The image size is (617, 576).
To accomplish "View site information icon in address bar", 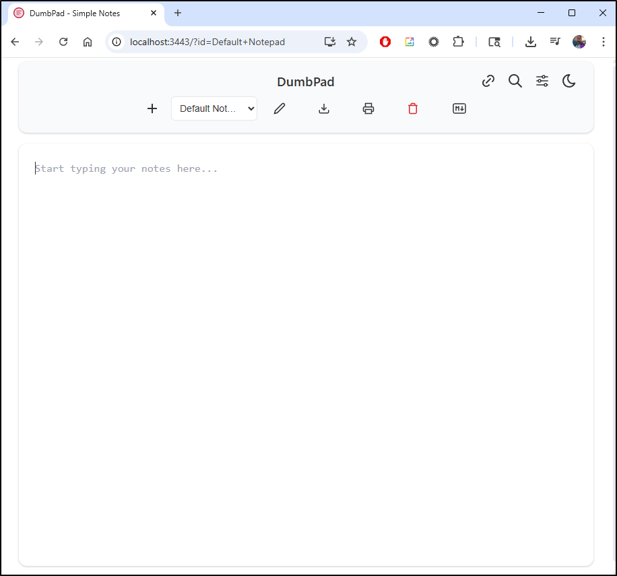I will 117,42.
